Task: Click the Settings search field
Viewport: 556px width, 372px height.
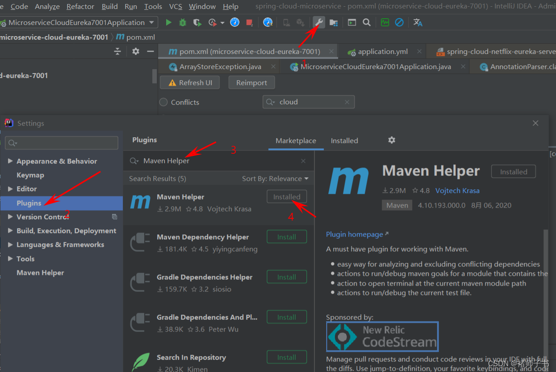Action: pos(62,143)
